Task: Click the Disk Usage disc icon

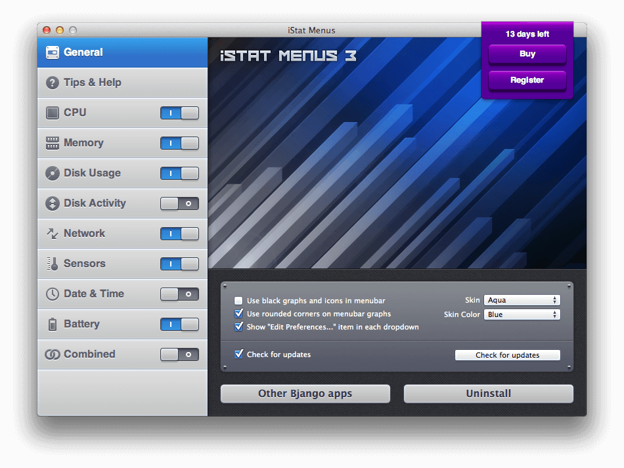Action: [x=52, y=173]
